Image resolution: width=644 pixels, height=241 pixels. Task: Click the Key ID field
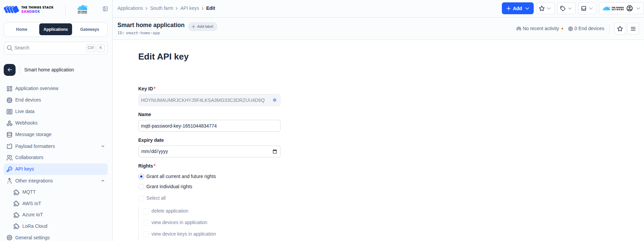(x=209, y=100)
